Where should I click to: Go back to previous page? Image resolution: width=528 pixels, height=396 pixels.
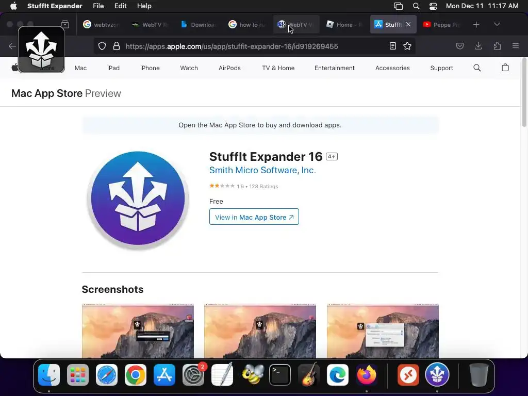(x=12, y=46)
